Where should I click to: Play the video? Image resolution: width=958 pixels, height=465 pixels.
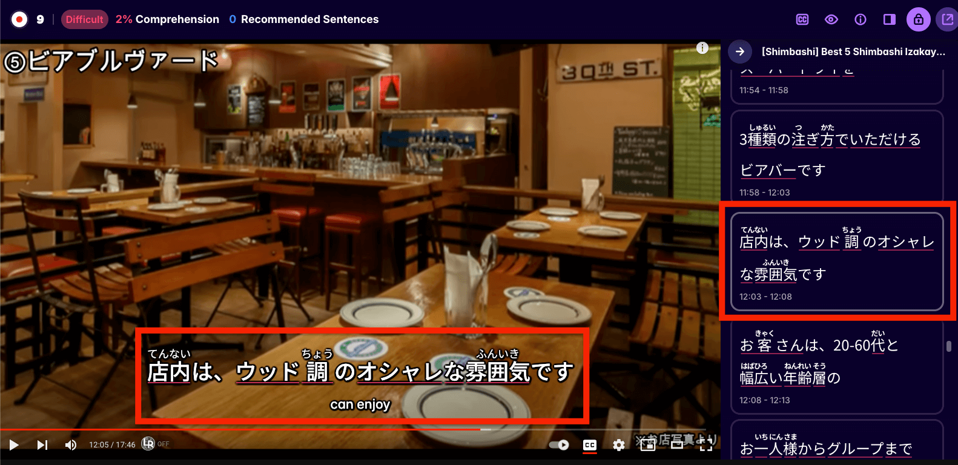click(x=14, y=445)
